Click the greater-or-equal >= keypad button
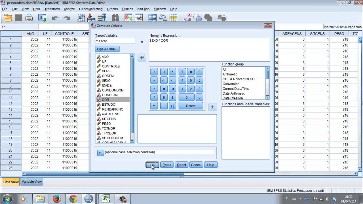Viewport: 363px width, 204px height. coord(172,80)
